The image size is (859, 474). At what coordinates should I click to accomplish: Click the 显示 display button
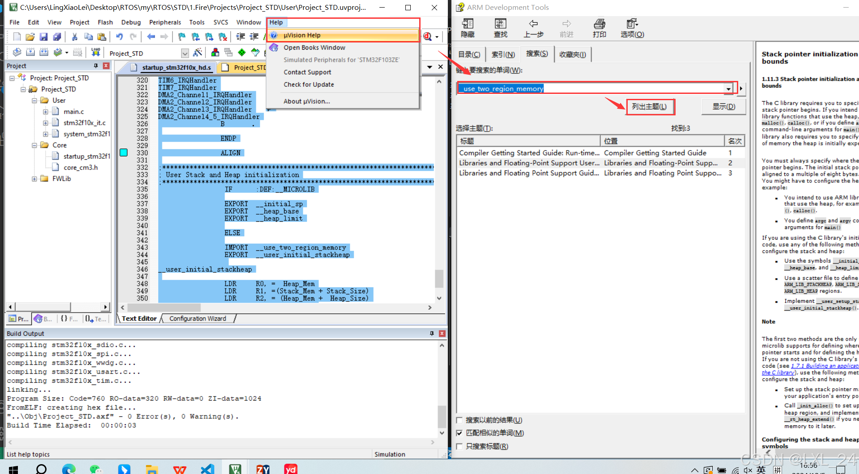click(x=723, y=106)
